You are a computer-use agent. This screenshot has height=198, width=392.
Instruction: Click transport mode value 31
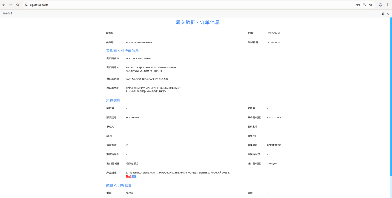tap(127, 145)
